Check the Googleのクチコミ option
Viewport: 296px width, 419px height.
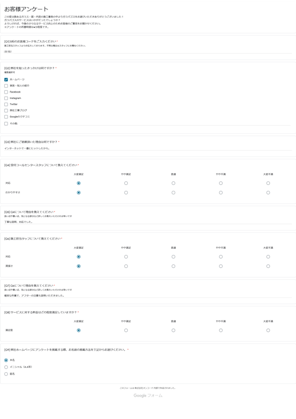point(6,117)
